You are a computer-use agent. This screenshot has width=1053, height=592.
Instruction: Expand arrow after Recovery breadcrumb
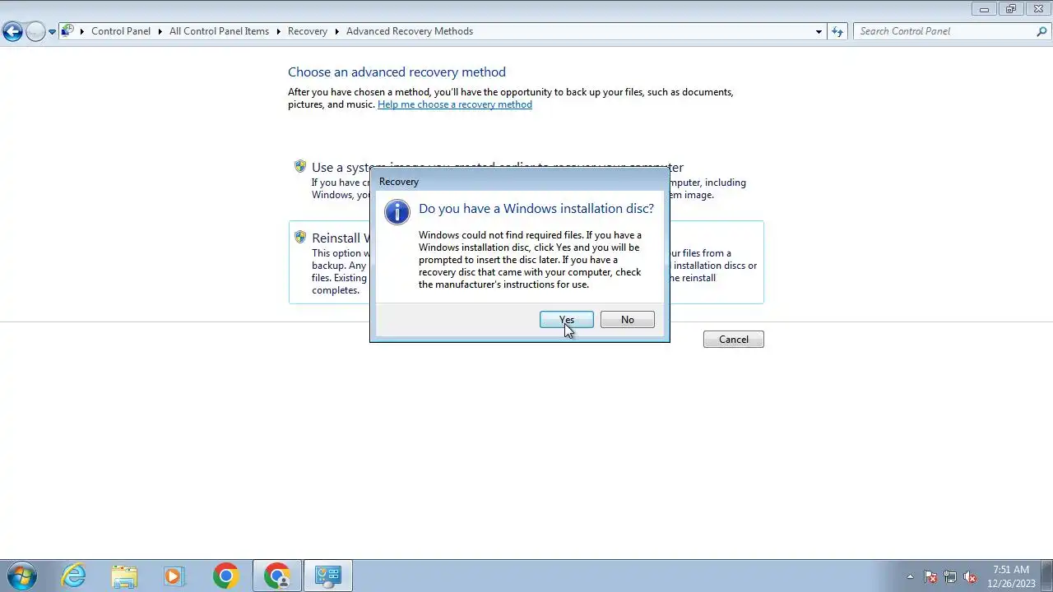coord(337,31)
